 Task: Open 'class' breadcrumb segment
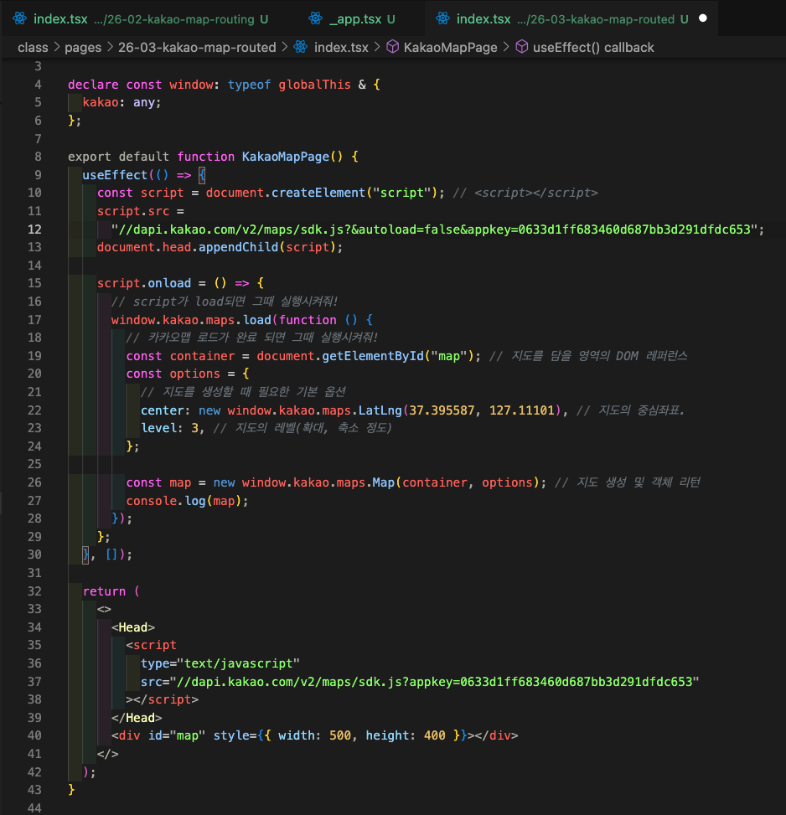[x=33, y=47]
